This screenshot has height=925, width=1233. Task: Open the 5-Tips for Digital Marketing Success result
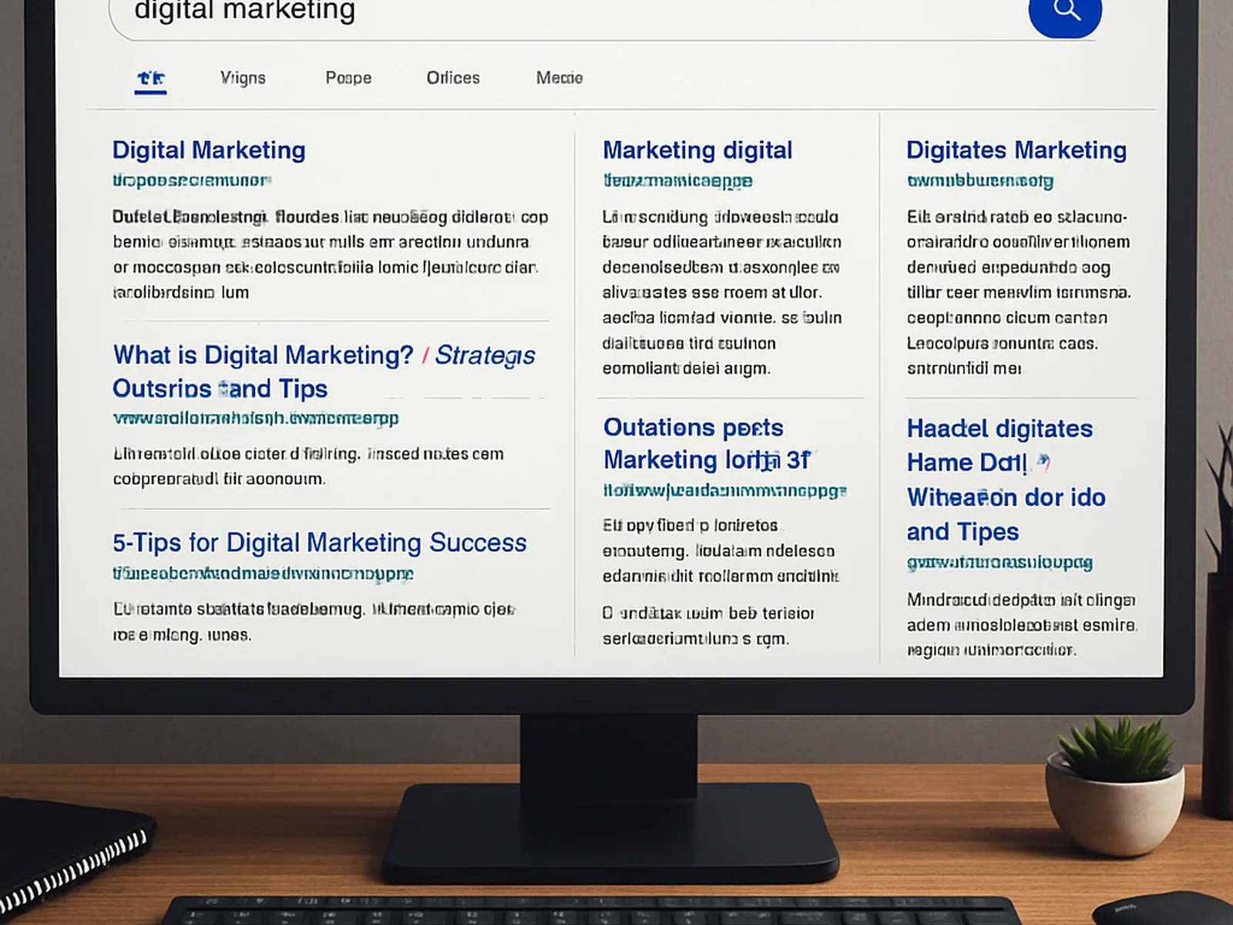point(319,542)
